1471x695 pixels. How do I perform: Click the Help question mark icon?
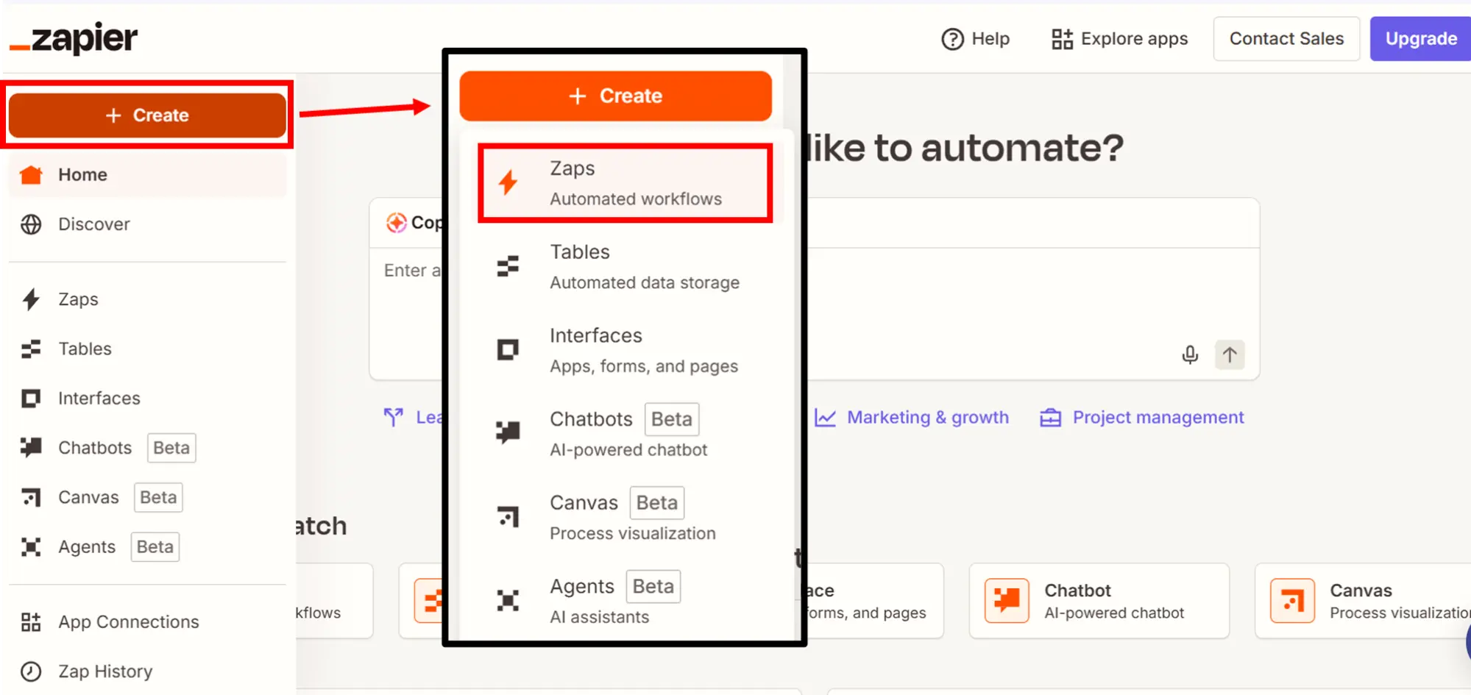click(x=952, y=39)
